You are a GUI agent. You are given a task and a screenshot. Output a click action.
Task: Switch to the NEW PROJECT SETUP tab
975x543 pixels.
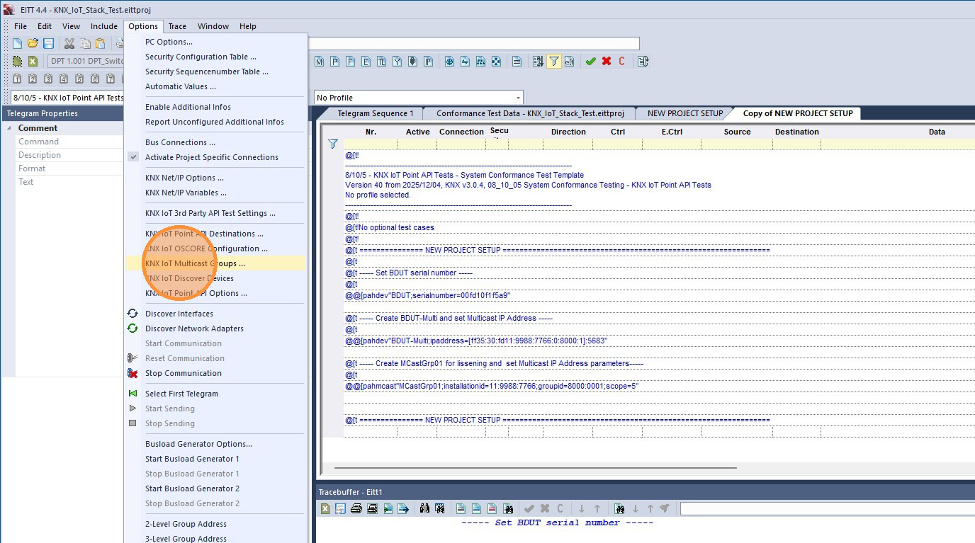(x=685, y=113)
